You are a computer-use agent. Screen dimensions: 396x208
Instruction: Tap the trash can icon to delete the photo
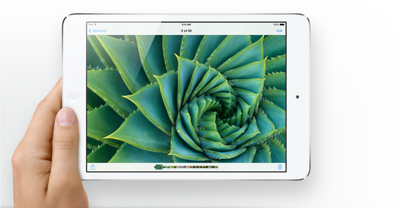[280, 167]
